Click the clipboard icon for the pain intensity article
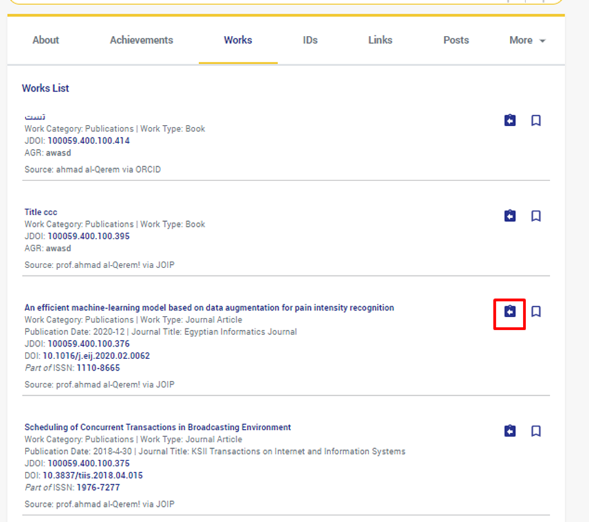This screenshot has height=522, width=589. pos(510,312)
